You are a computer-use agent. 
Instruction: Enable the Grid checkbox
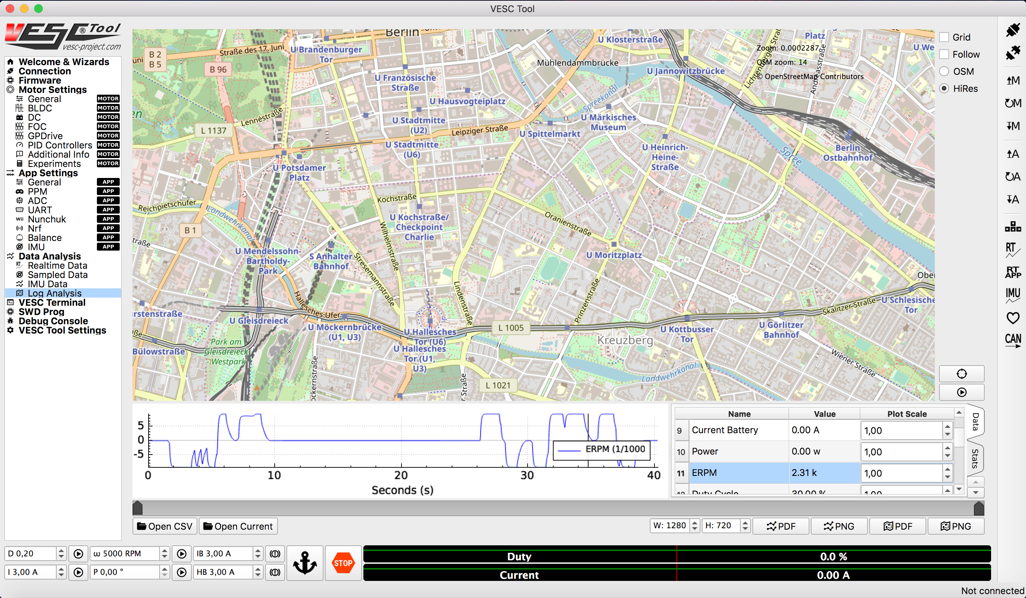coord(944,37)
